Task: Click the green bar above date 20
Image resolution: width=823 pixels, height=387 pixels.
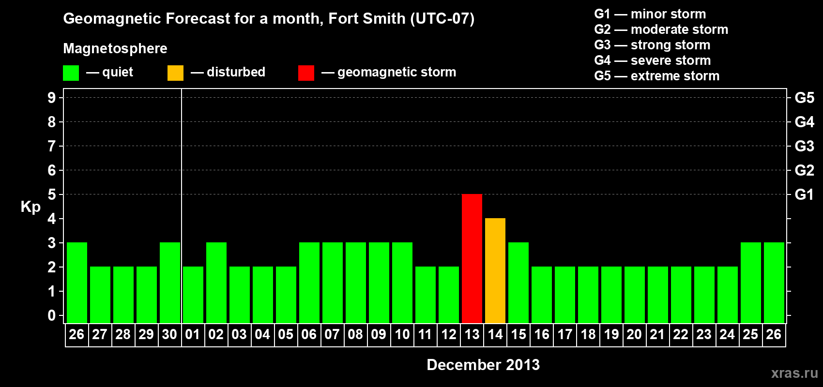Action: 635,295
